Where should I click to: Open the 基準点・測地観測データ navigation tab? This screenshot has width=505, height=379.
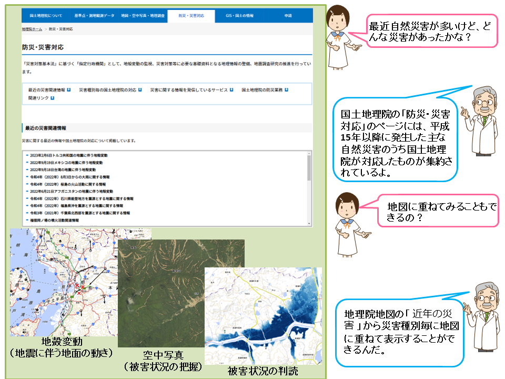(x=94, y=15)
